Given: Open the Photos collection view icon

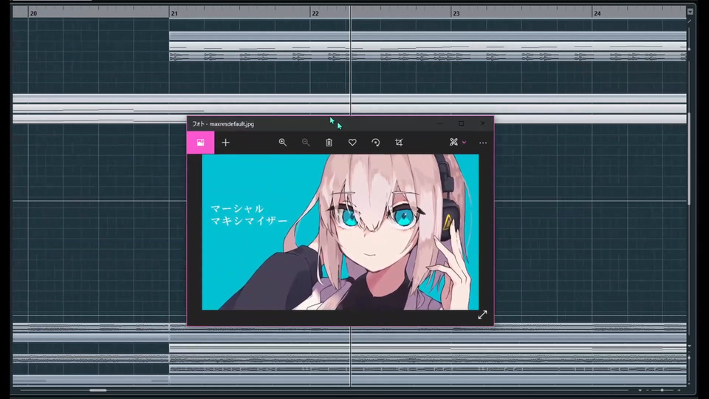Looking at the screenshot, I should pyautogui.click(x=200, y=143).
